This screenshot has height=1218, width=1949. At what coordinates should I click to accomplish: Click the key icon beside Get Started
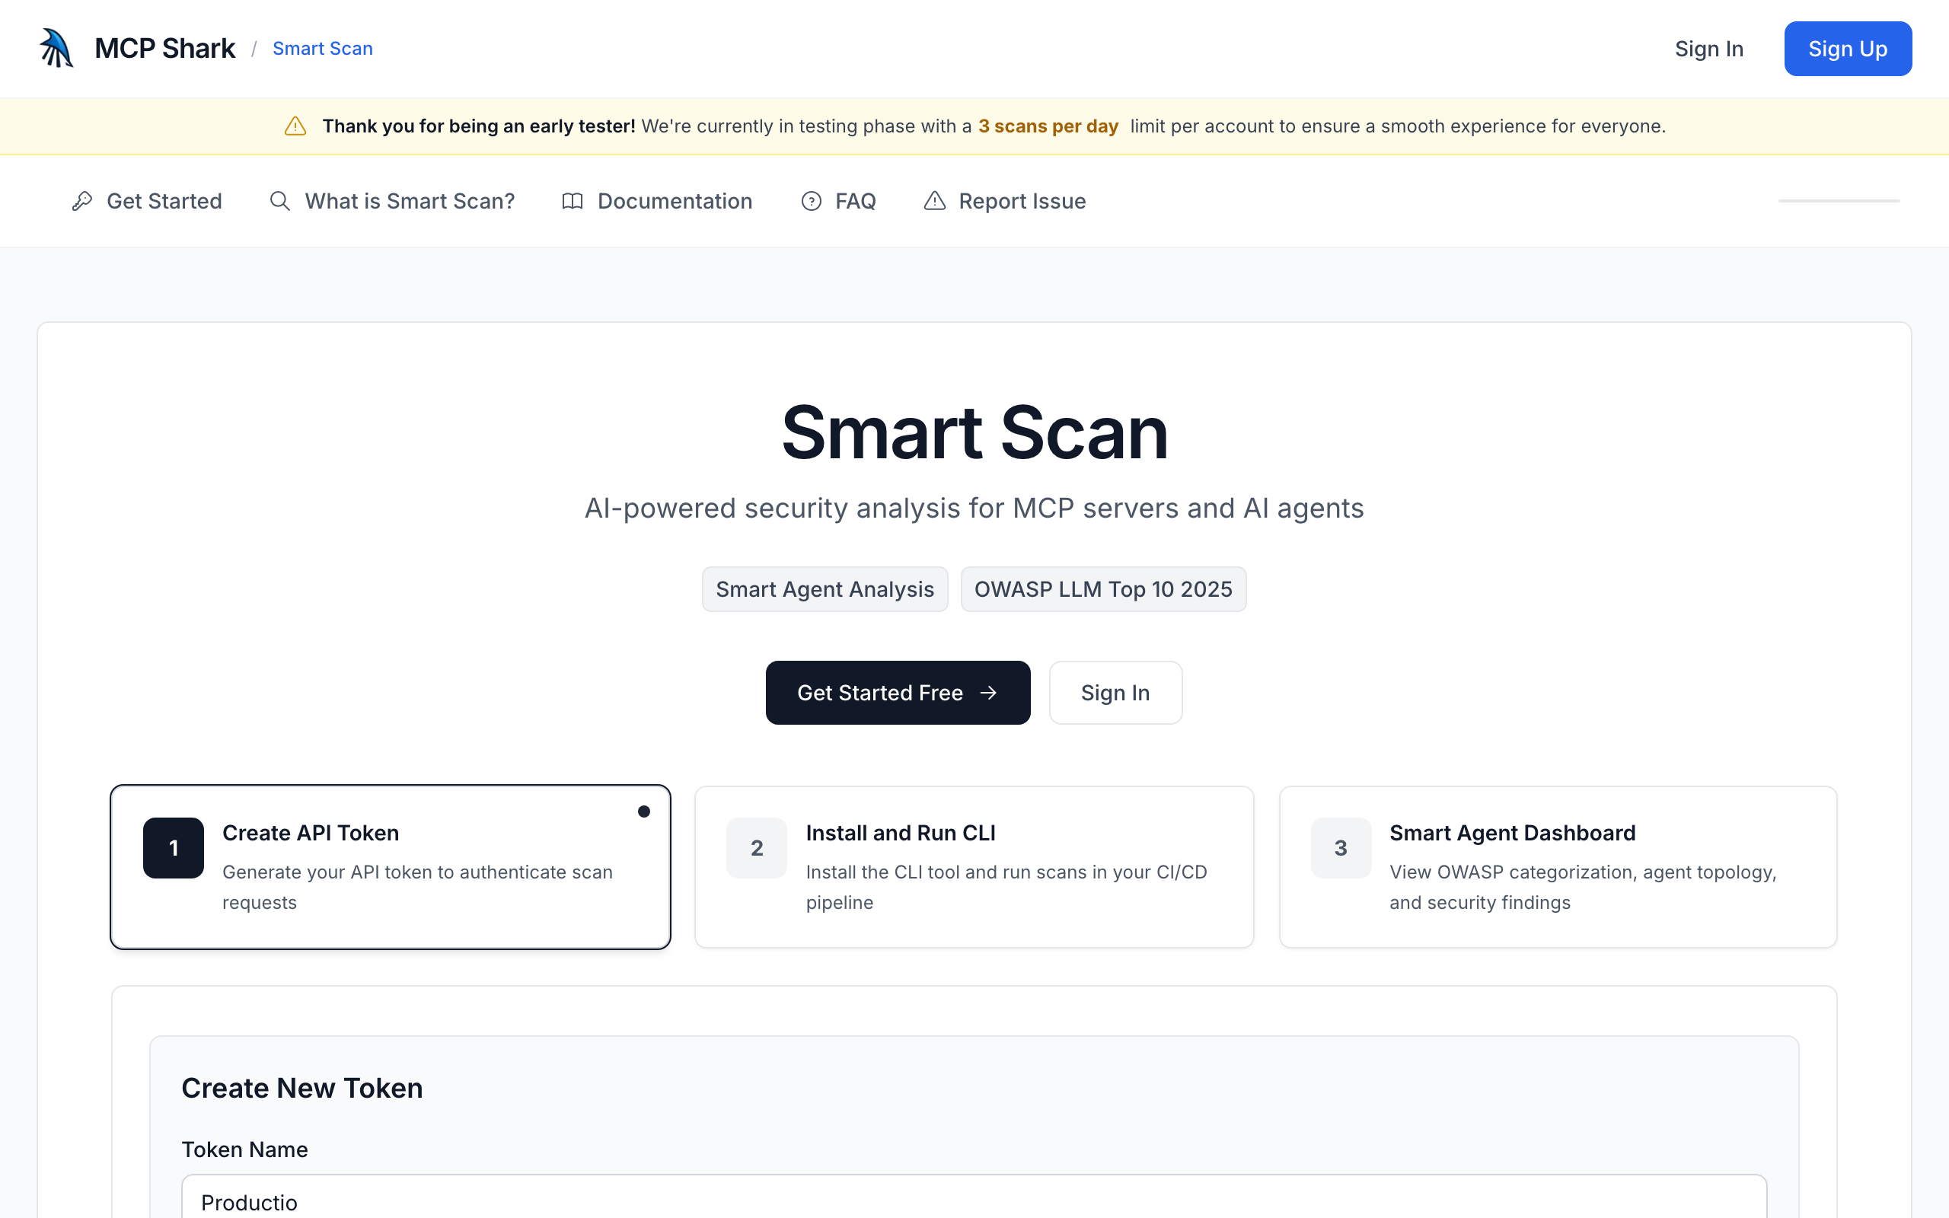pyautogui.click(x=82, y=200)
